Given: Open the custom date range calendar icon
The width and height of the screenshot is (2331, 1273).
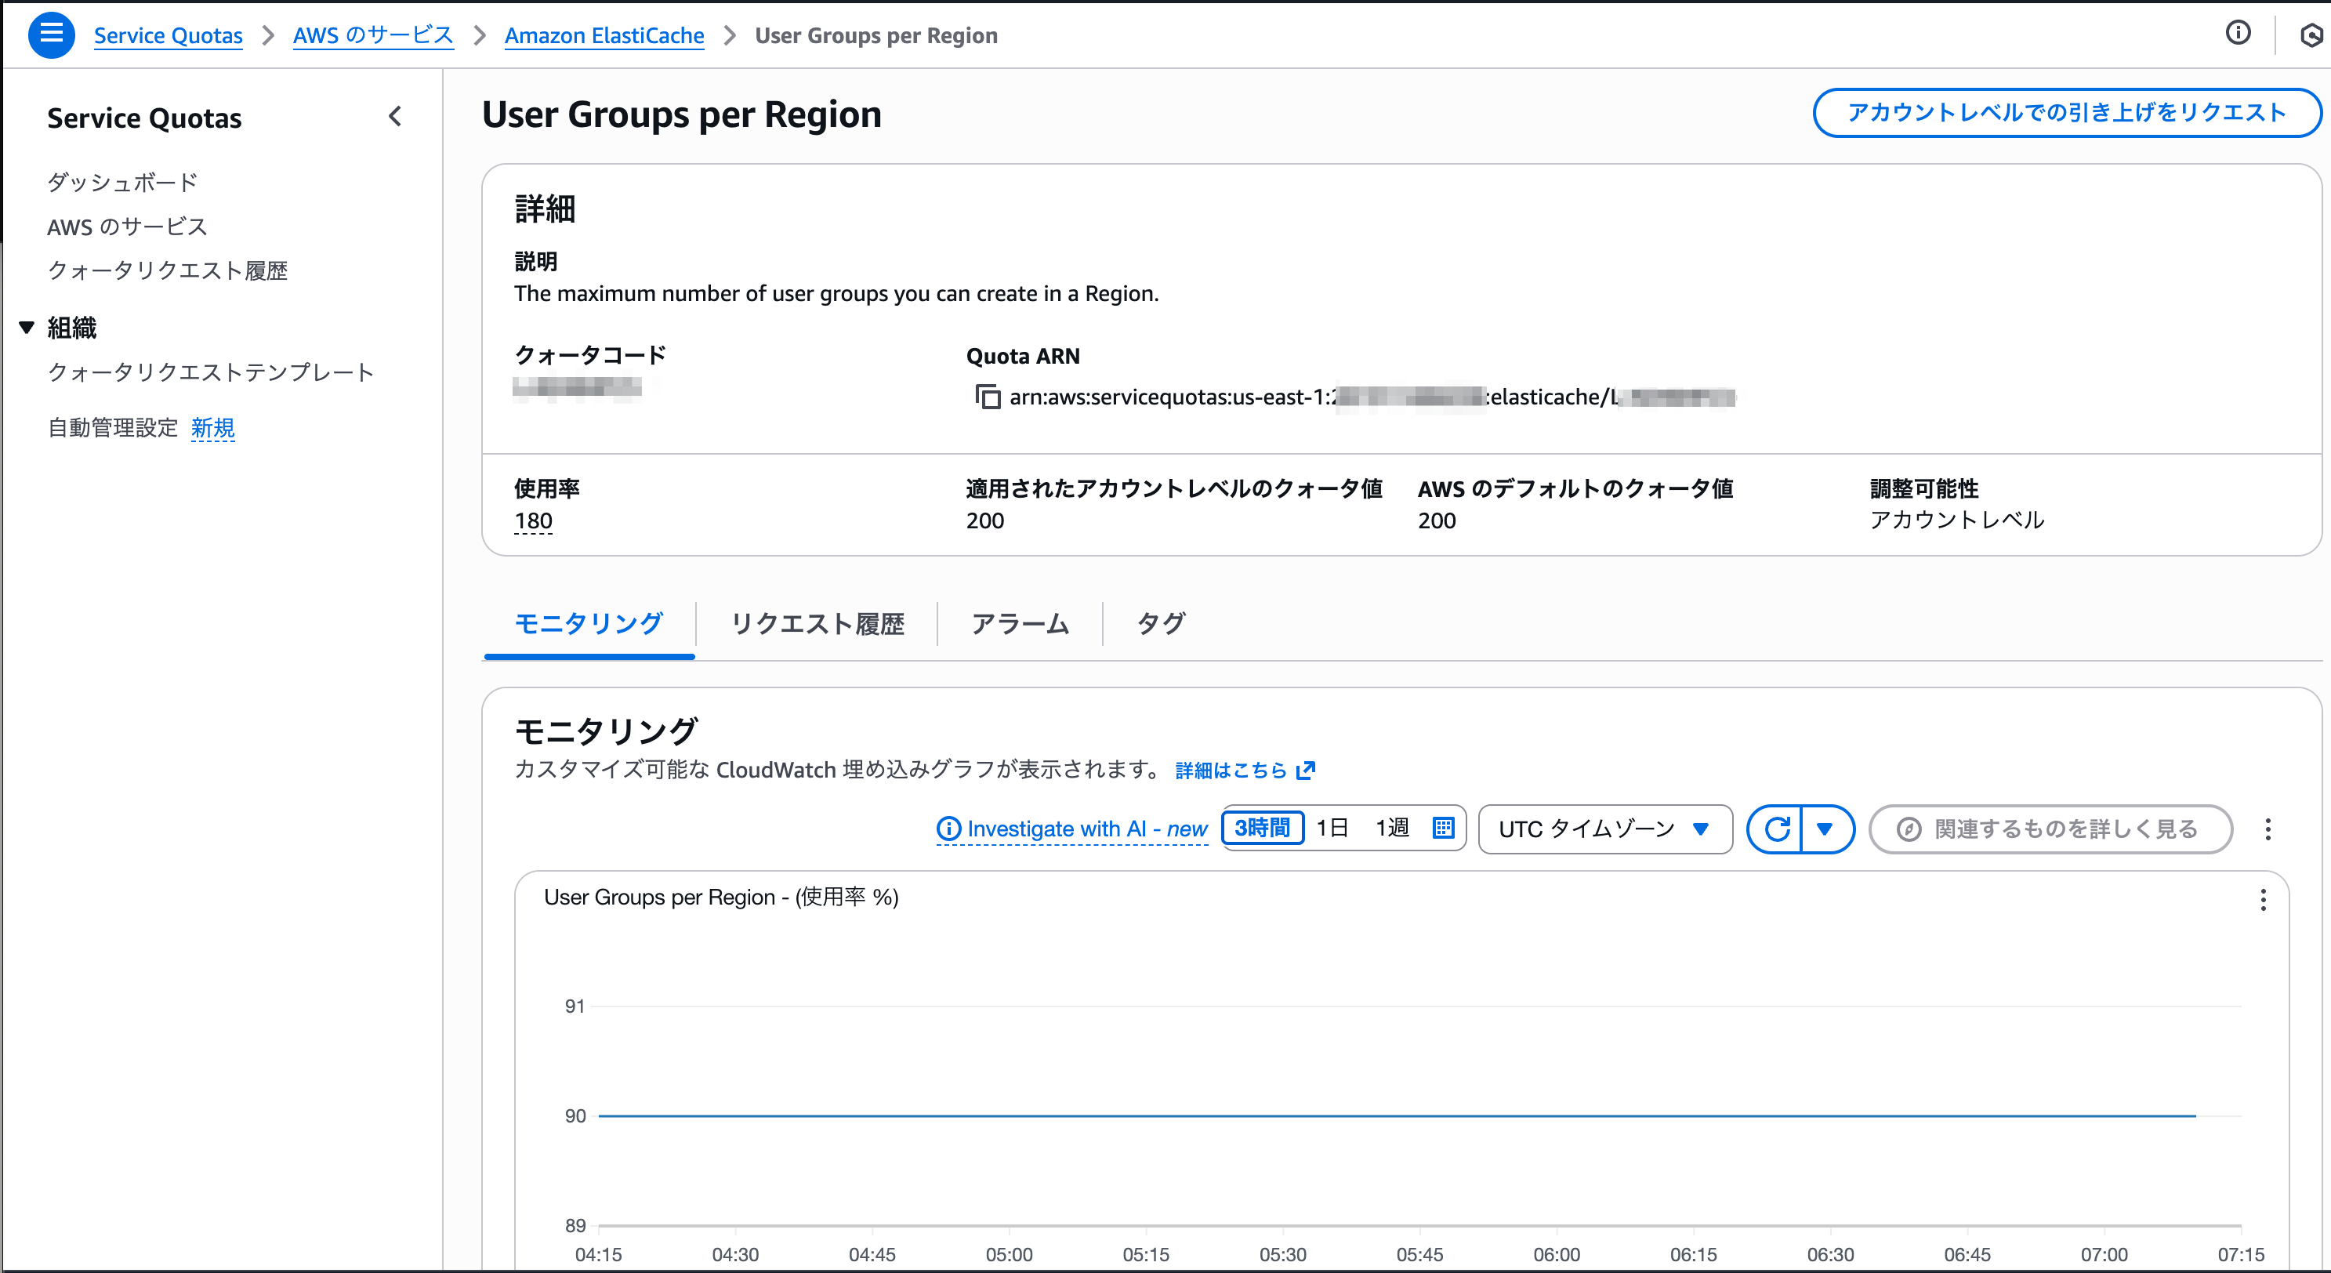Looking at the screenshot, I should [x=1443, y=828].
